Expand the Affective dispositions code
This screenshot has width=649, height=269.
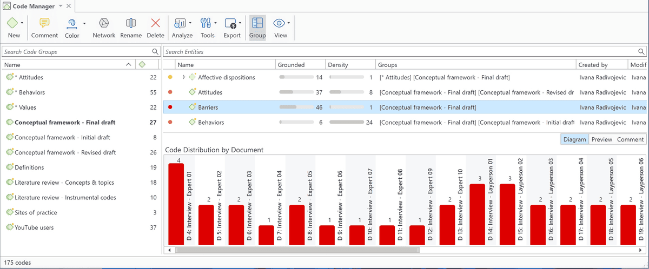184,77
